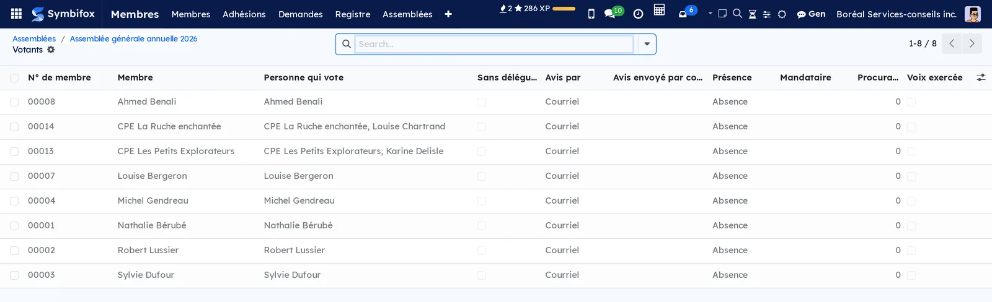Open the company switcher Boréal Services-conseils inc.

[x=897, y=14]
